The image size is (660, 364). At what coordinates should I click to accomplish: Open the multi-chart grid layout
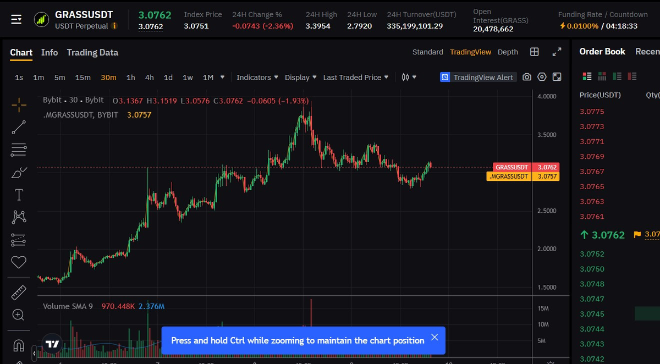pyautogui.click(x=534, y=52)
